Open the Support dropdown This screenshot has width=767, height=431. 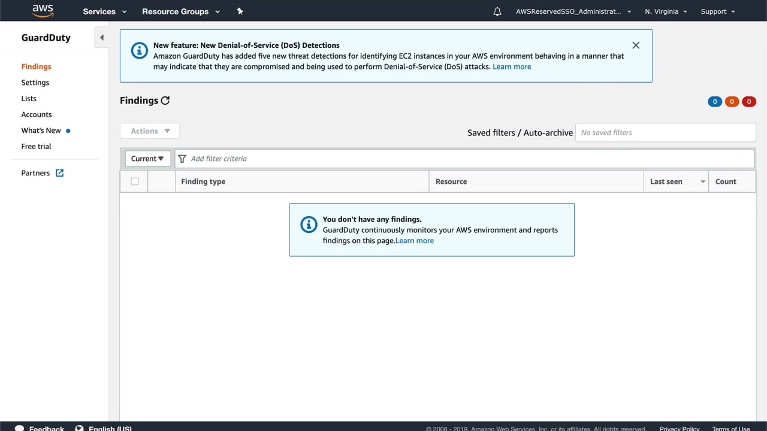click(718, 11)
